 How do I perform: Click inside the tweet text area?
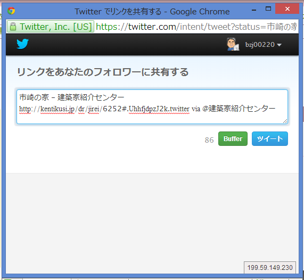[x=152, y=106]
